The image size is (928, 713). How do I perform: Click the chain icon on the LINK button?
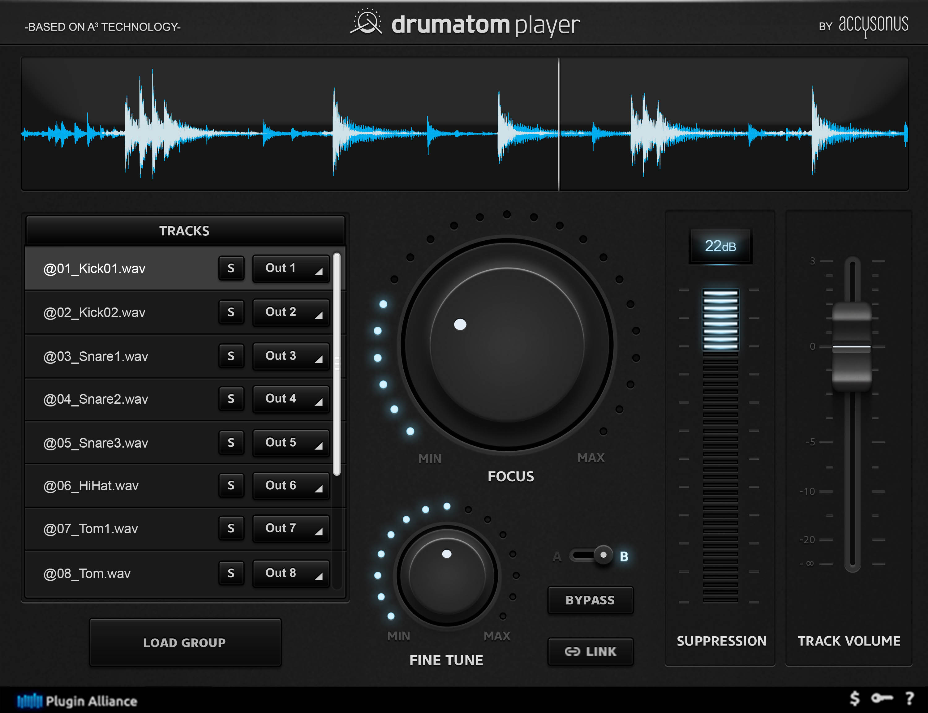(x=572, y=651)
